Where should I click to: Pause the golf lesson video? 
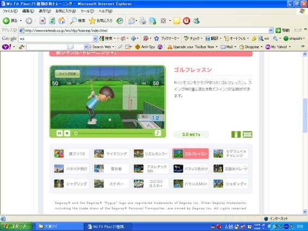[59, 134]
